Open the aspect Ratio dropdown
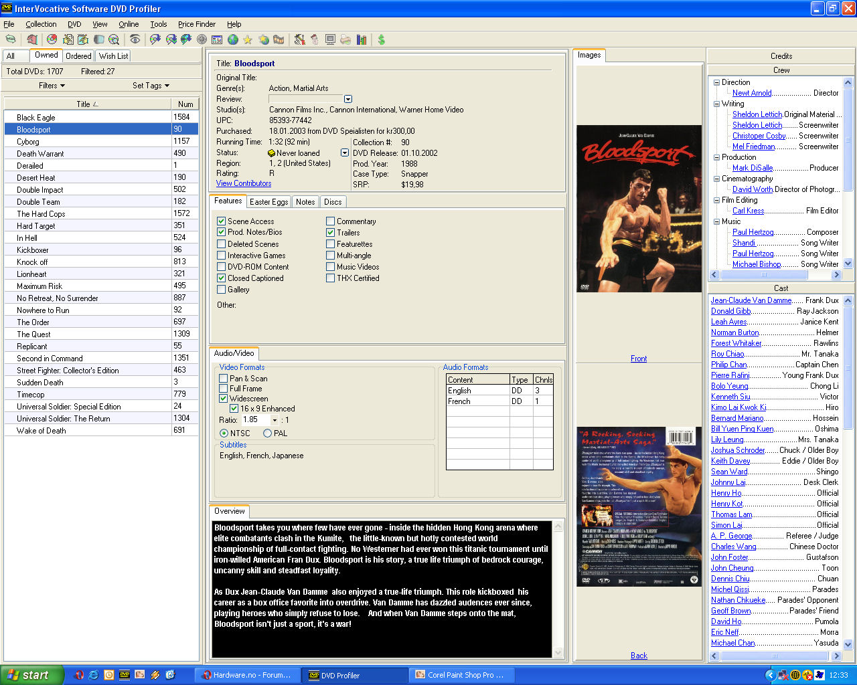The height and width of the screenshot is (685, 857). coord(275,420)
